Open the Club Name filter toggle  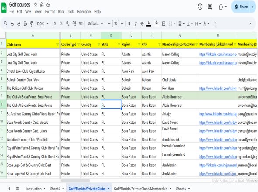pos(58,45)
